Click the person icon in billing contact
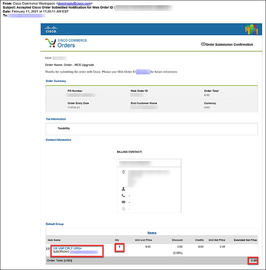Screen dimensions: 266x270 [123, 189]
